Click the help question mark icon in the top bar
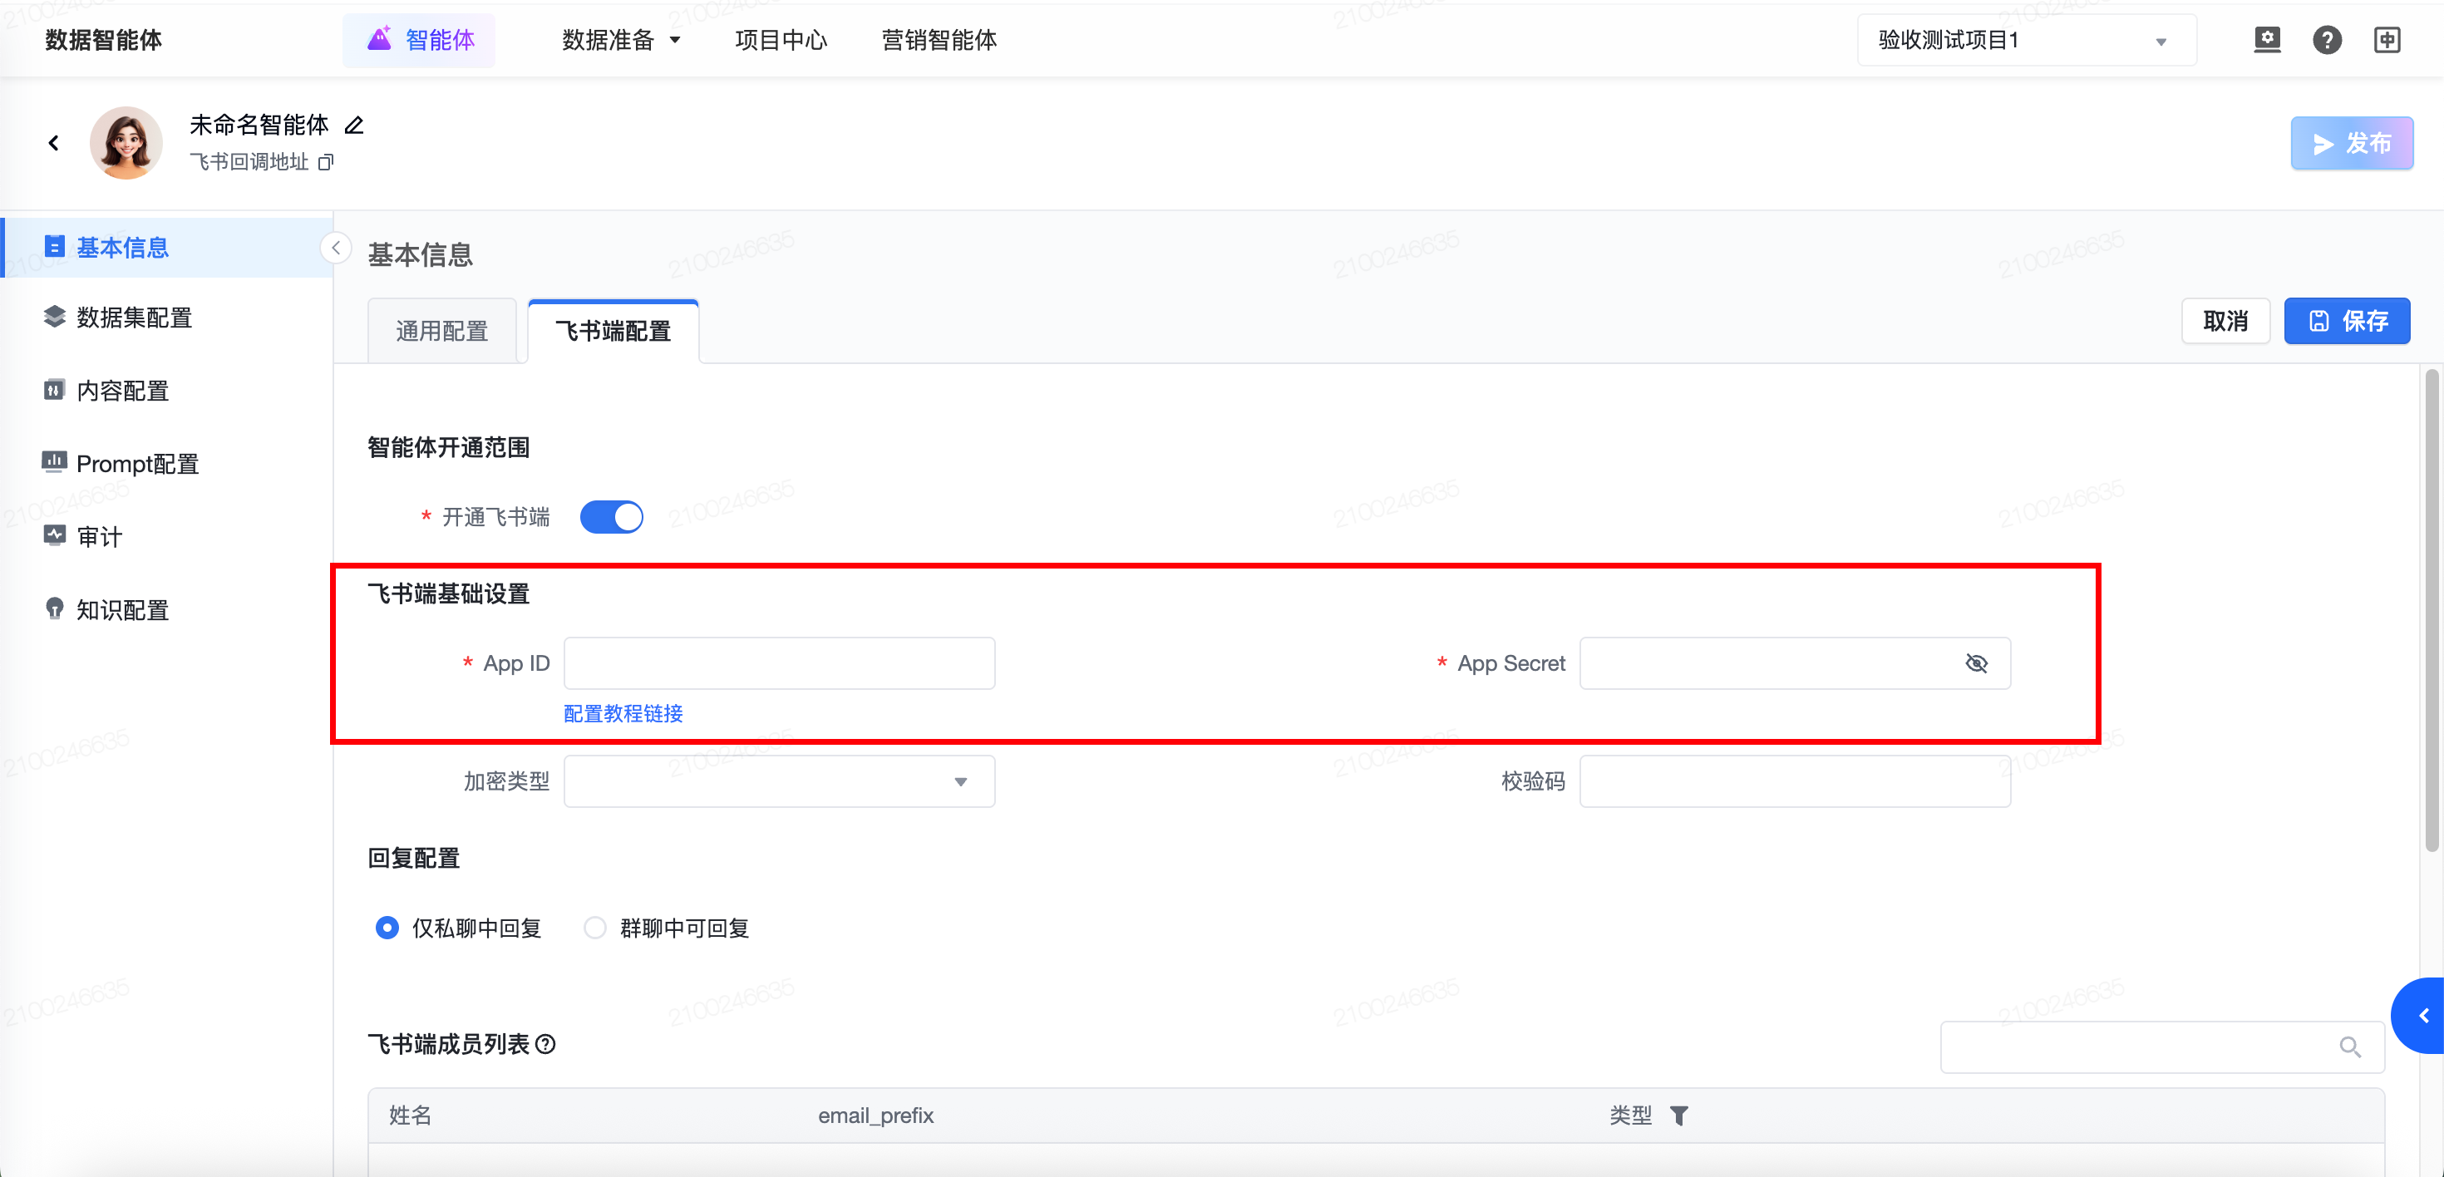This screenshot has height=1177, width=2444. pos(2326,40)
